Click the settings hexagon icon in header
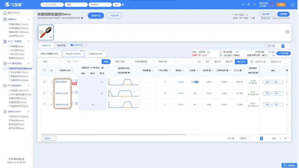The height and width of the screenshot is (168, 299). tap(293, 5)
